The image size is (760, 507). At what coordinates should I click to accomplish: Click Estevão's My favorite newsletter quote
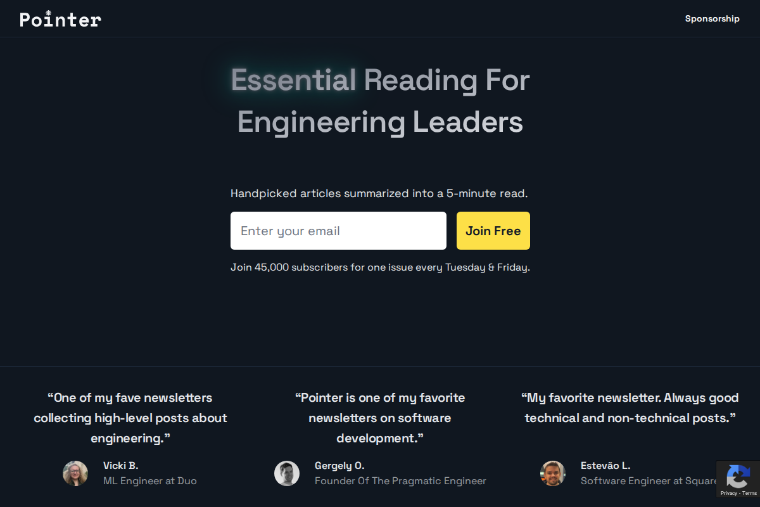click(x=630, y=408)
